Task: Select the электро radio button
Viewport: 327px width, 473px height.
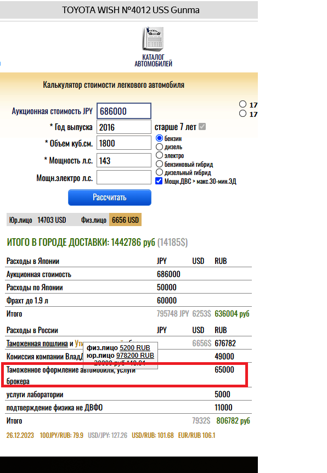Action: [x=159, y=155]
